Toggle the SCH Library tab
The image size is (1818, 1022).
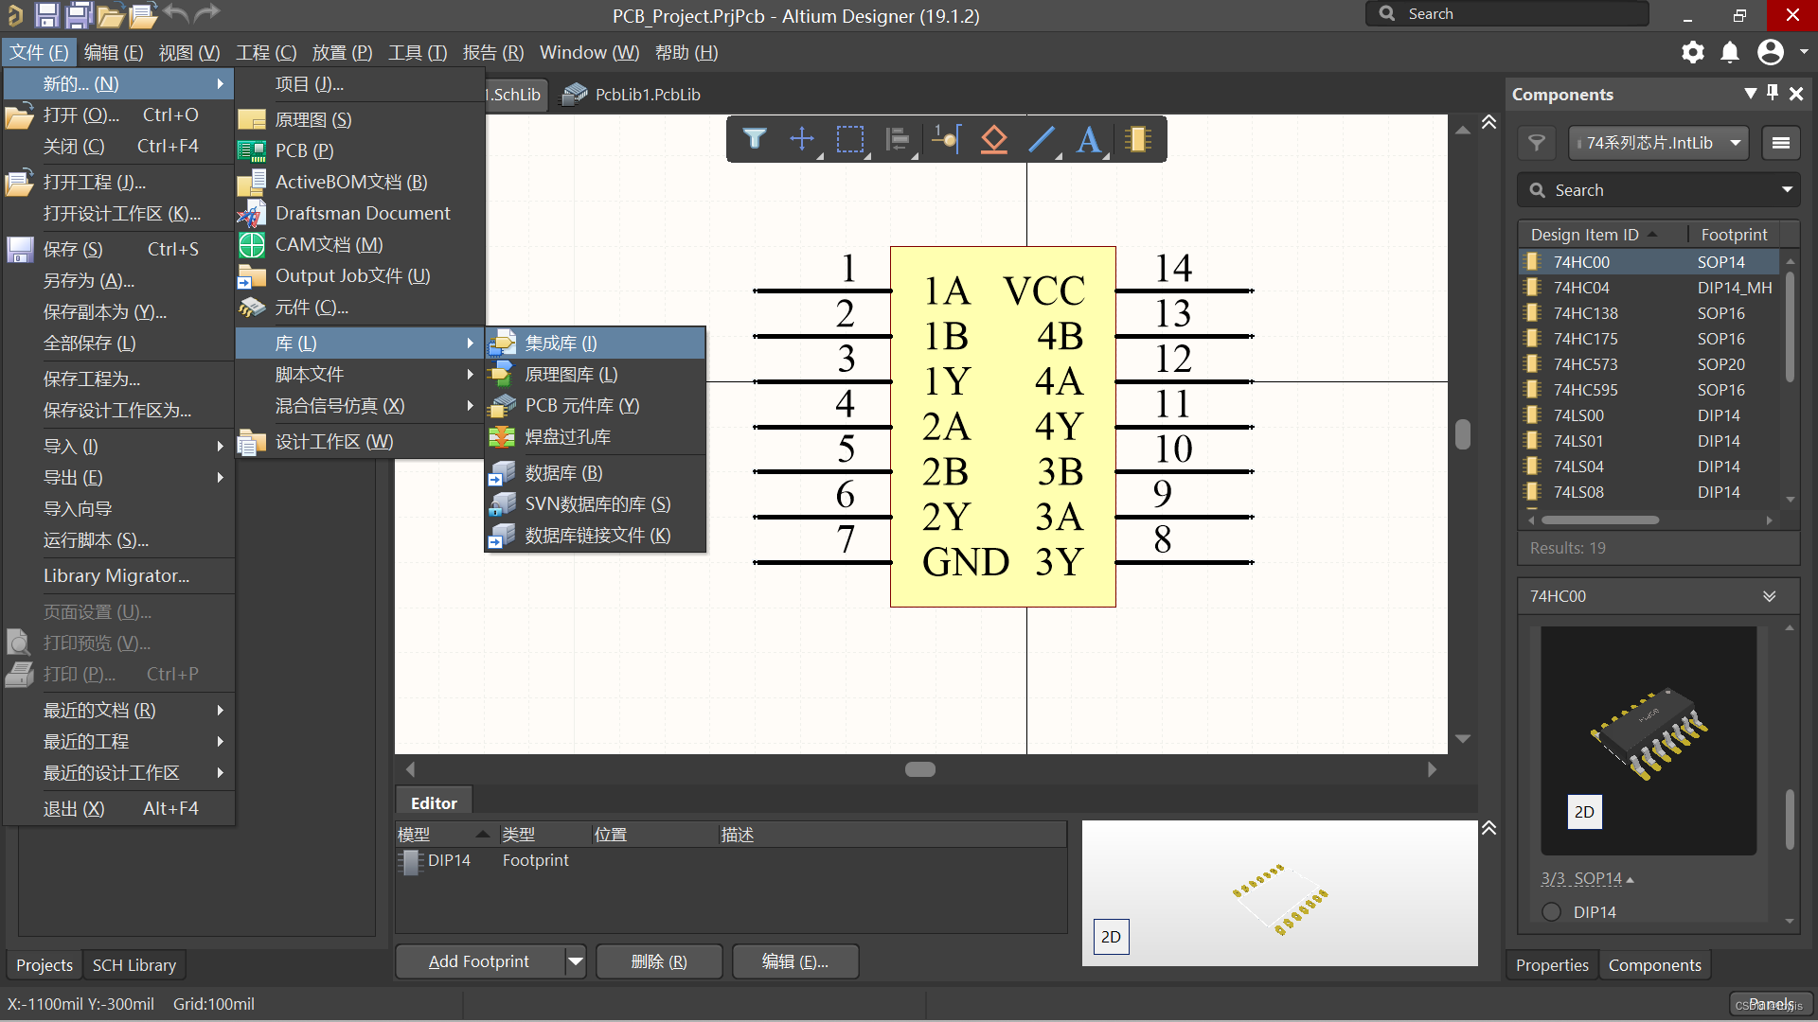pos(134,964)
